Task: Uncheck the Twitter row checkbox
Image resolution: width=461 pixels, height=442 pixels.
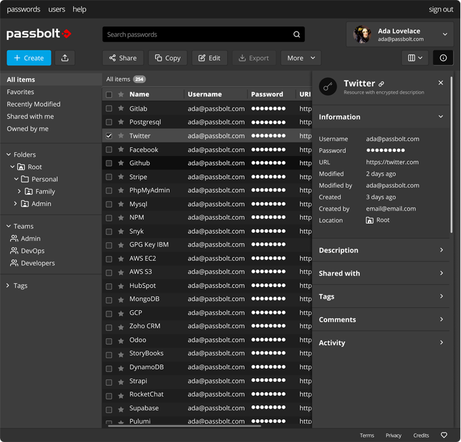Action: [x=109, y=136]
